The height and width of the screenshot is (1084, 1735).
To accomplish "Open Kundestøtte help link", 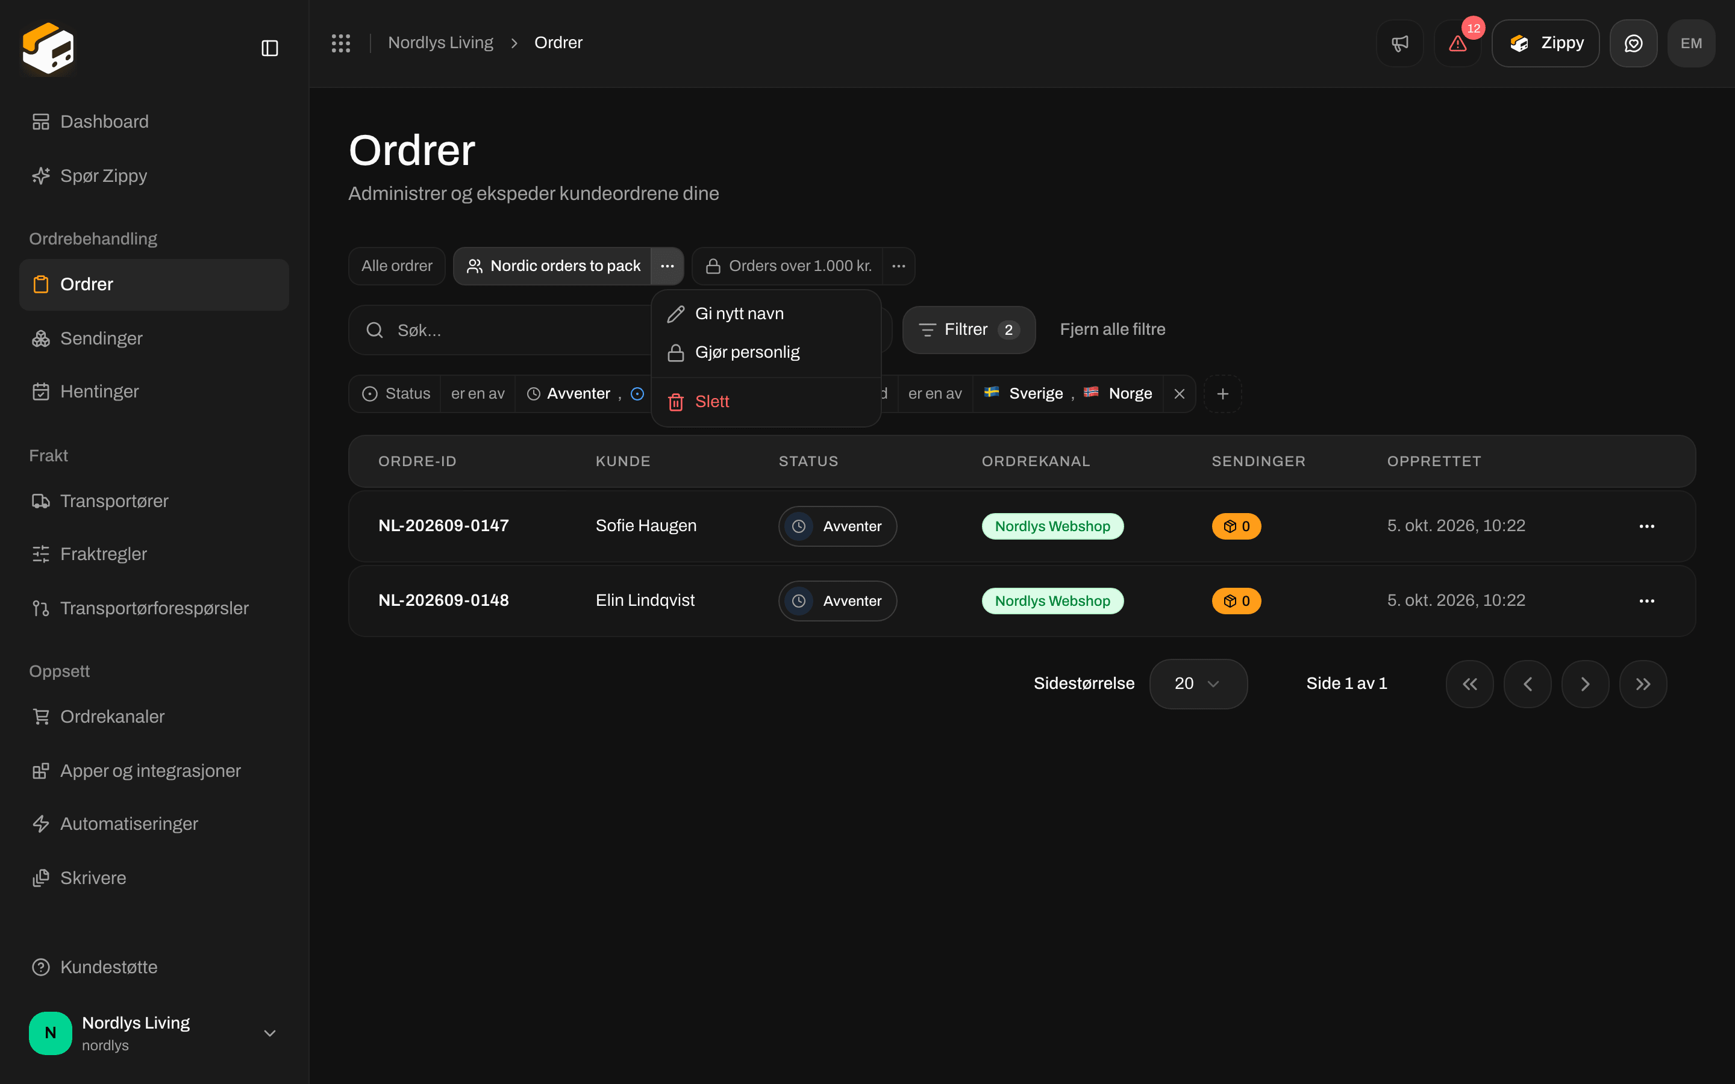I will [154, 967].
